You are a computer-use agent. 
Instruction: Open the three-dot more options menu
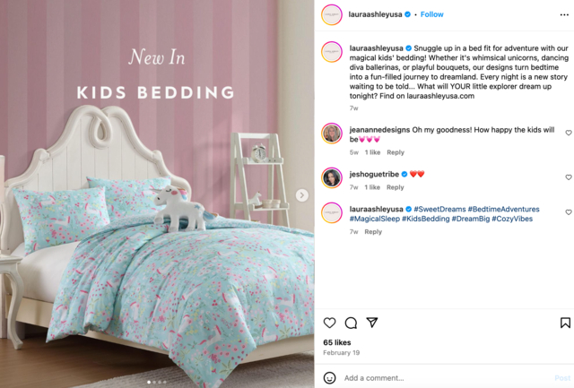click(x=564, y=14)
